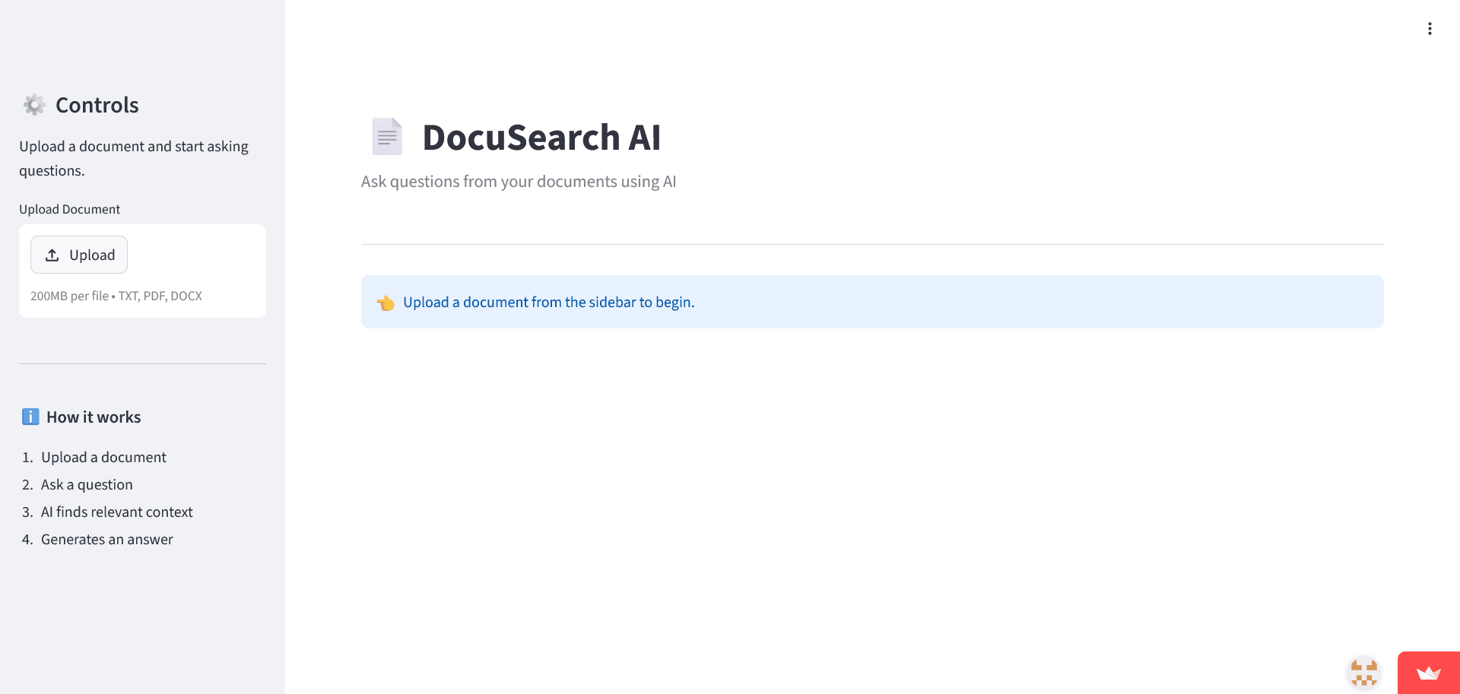Click the "200MB per file • TXT, PDF, DOCX" text
1460x694 pixels.
tap(116, 296)
